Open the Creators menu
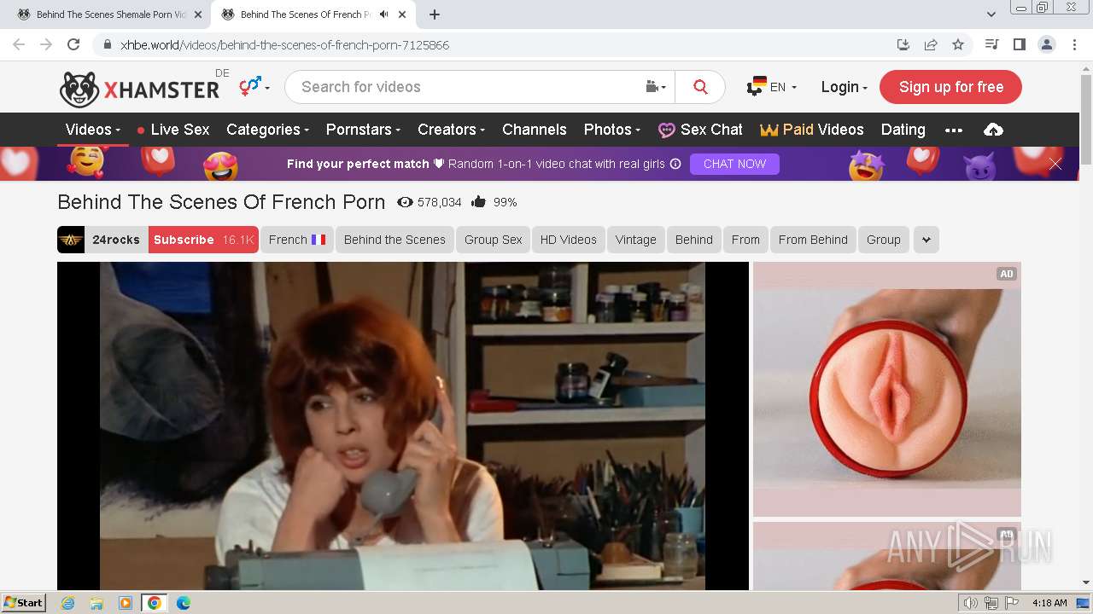The image size is (1093, 614). (x=451, y=130)
